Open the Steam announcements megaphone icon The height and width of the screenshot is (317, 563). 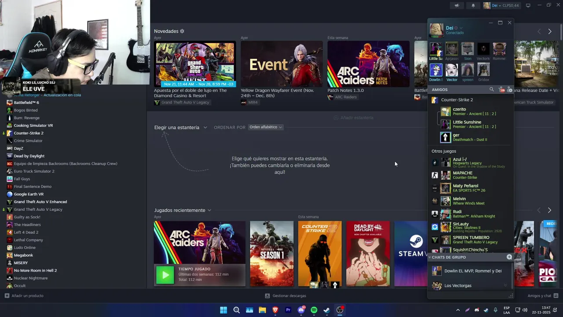[x=457, y=5]
